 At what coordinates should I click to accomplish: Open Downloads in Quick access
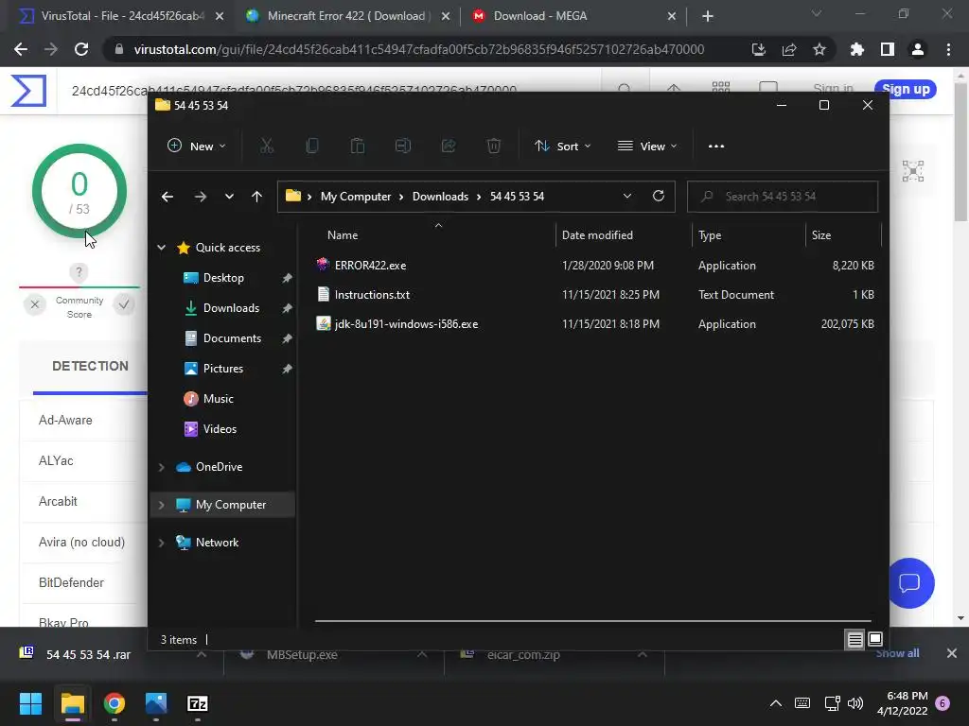click(231, 308)
